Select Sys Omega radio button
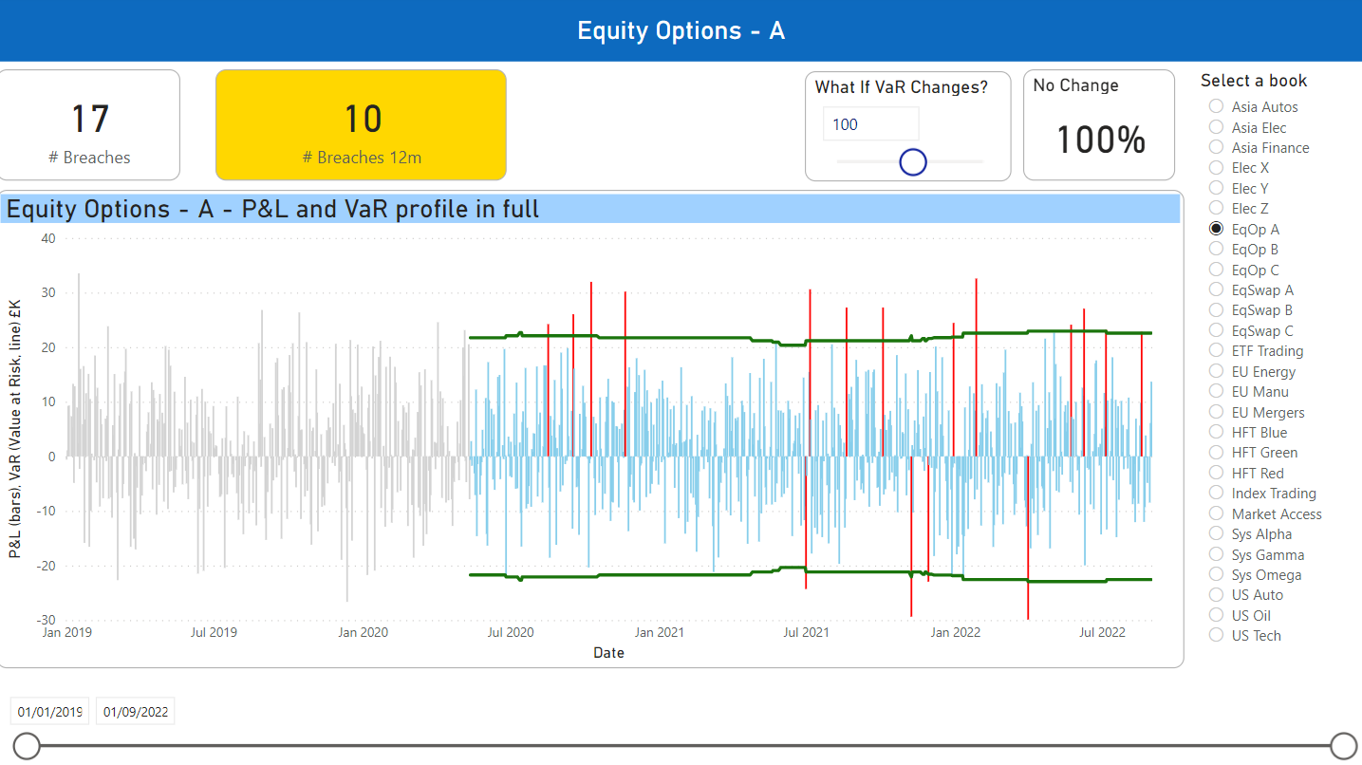1362x765 pixels. (1216, 575)
